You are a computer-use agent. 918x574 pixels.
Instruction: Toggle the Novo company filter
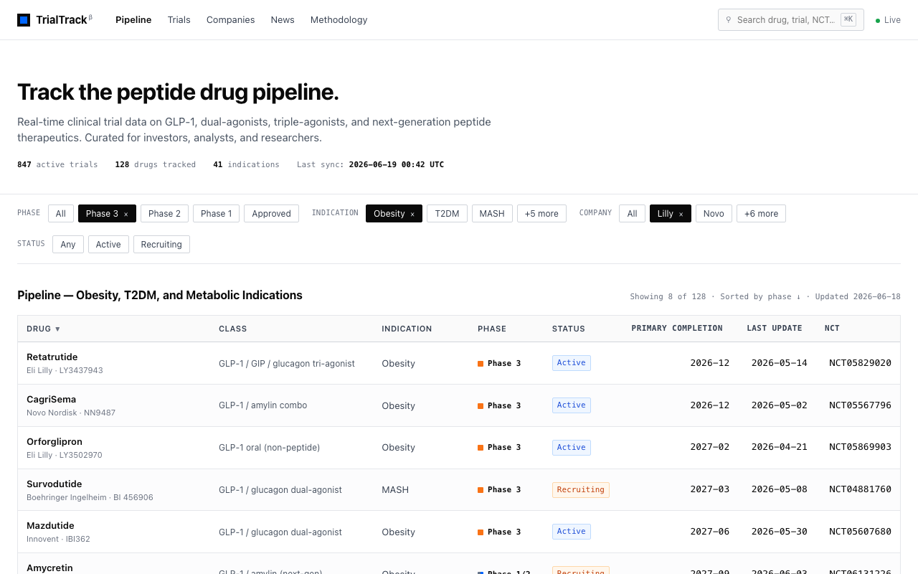[714, 214]
